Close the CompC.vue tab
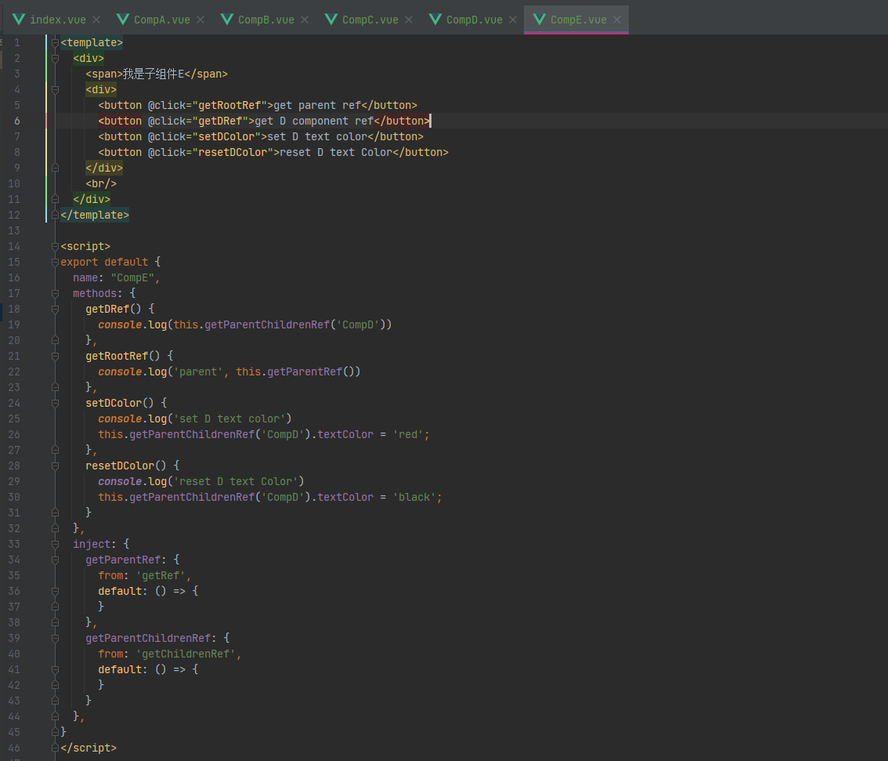888x761 pixels. [409, 20]
